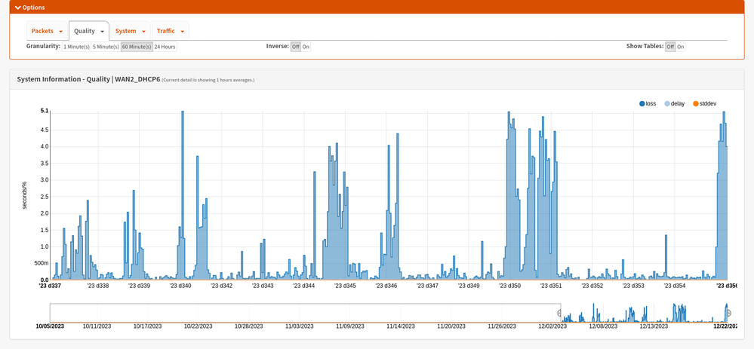
Task: Set Show Tables to Off
Action: click(x=670, y=47)
